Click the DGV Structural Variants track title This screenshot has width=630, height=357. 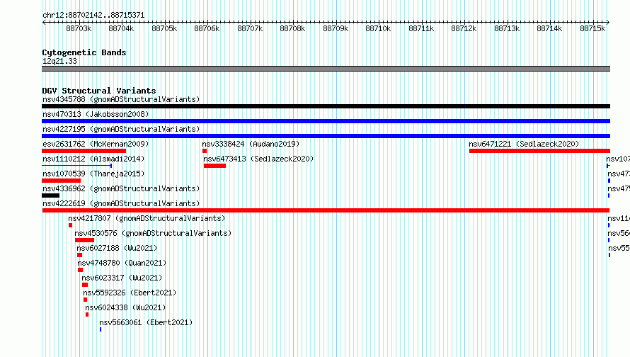(x=99, y=91)
